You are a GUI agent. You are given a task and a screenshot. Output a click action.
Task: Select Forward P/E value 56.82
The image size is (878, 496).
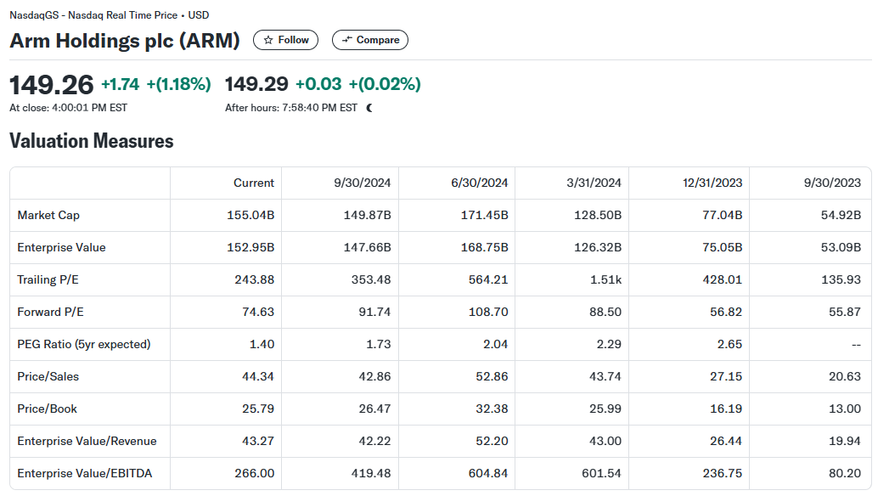point(726,313)
